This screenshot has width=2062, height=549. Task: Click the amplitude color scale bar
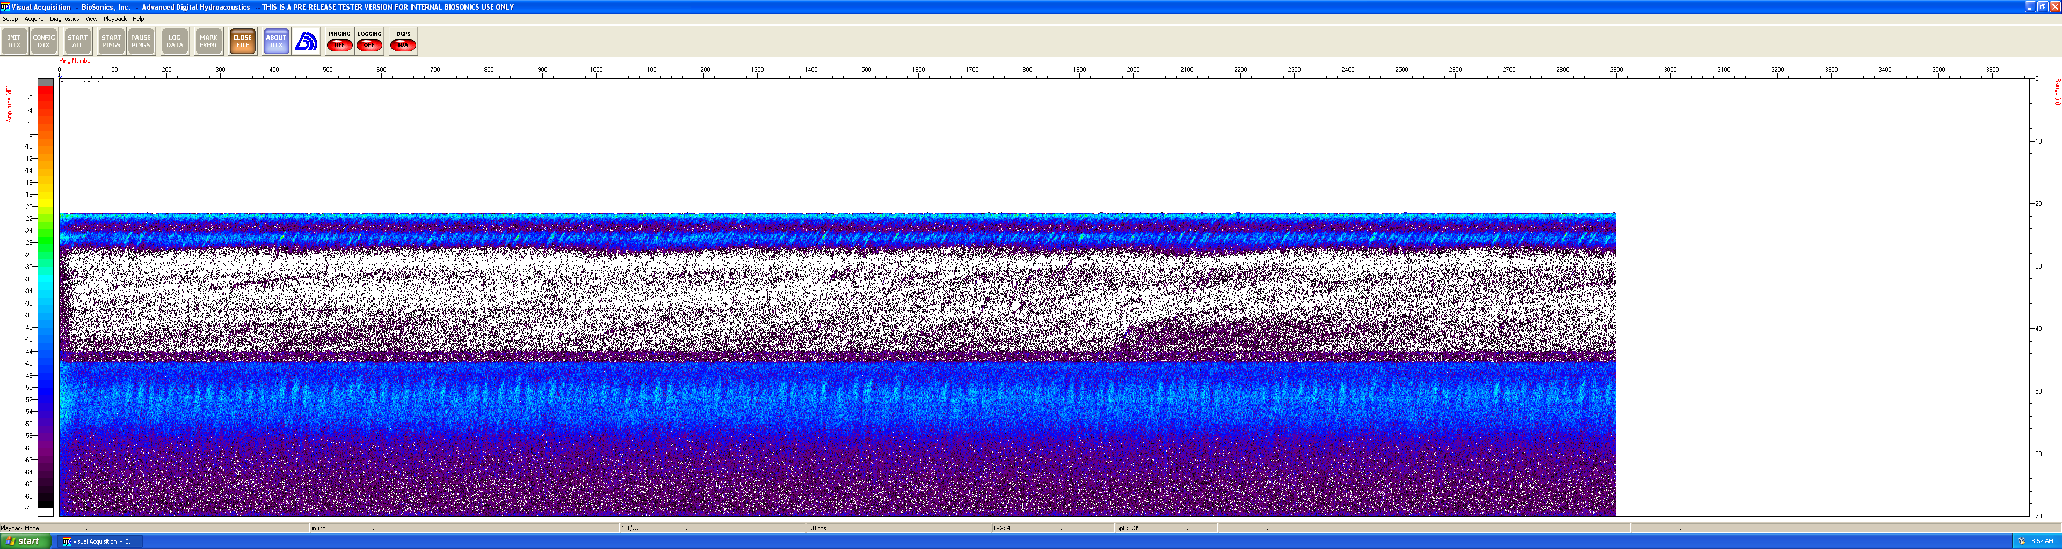click(x=46, y=297)
